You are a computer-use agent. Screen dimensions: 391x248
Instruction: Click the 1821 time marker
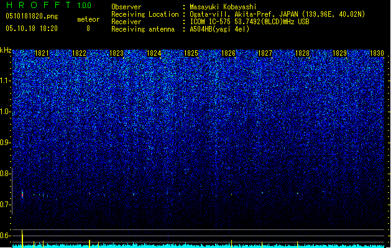[x=42, y=53]
